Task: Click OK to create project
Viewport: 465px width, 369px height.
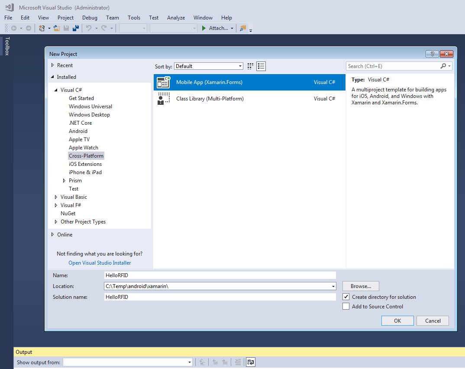Action: (397, 320)
